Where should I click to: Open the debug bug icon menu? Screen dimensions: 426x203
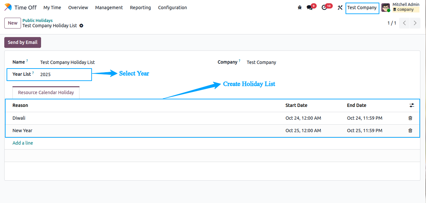[300, 8]
